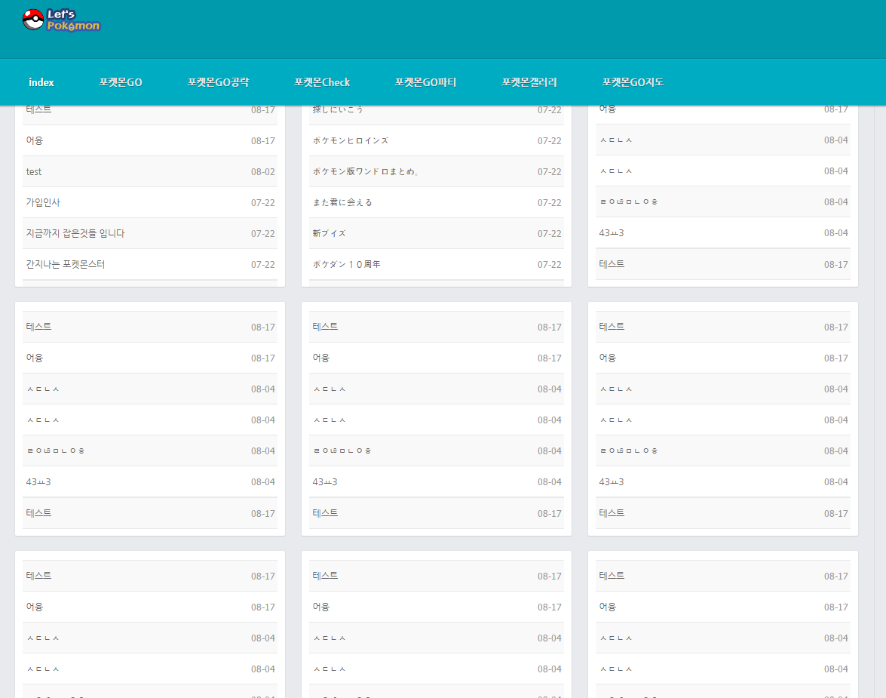View the ポケモンヒロインズ post

pos(351,141)
